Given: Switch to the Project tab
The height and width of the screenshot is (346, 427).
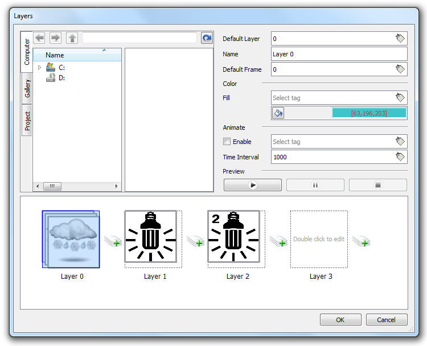Looking at the screenshot, I should 27,121.
